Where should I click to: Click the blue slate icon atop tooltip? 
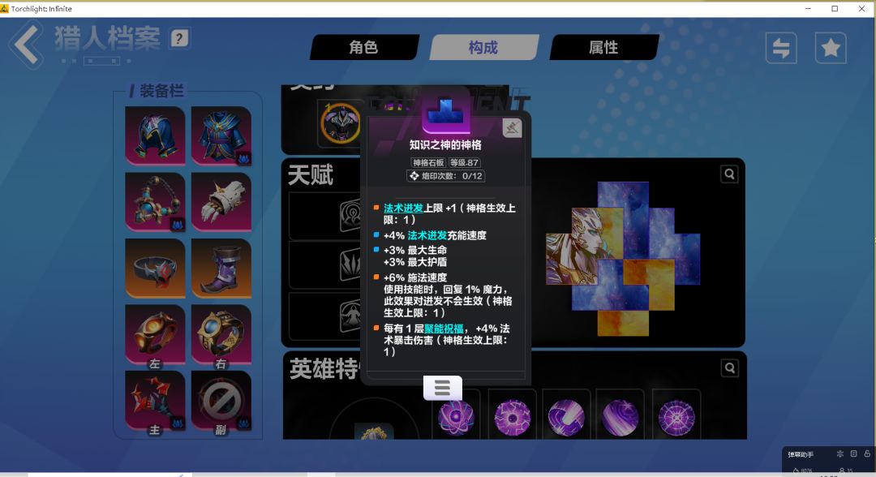(x=445, y=111)
